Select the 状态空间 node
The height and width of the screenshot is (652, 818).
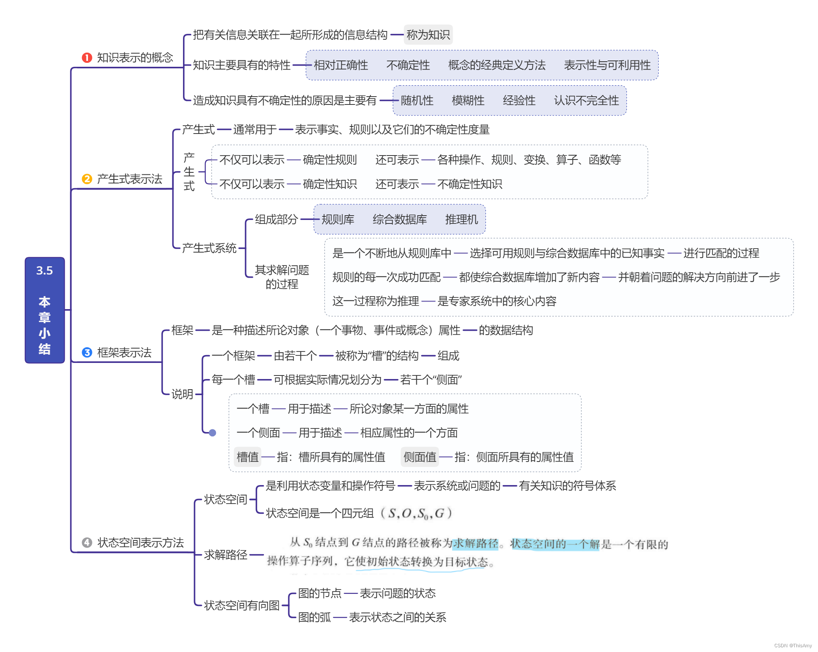tap(226, 500)
